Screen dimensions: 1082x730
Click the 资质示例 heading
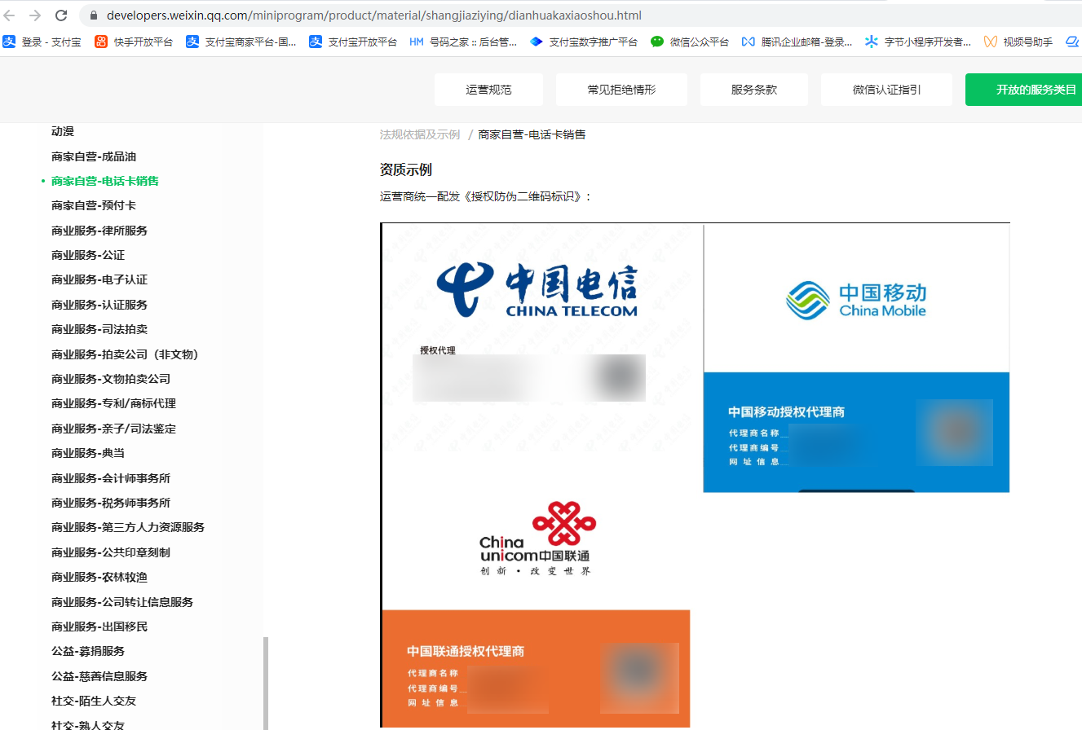pos(405,169)
